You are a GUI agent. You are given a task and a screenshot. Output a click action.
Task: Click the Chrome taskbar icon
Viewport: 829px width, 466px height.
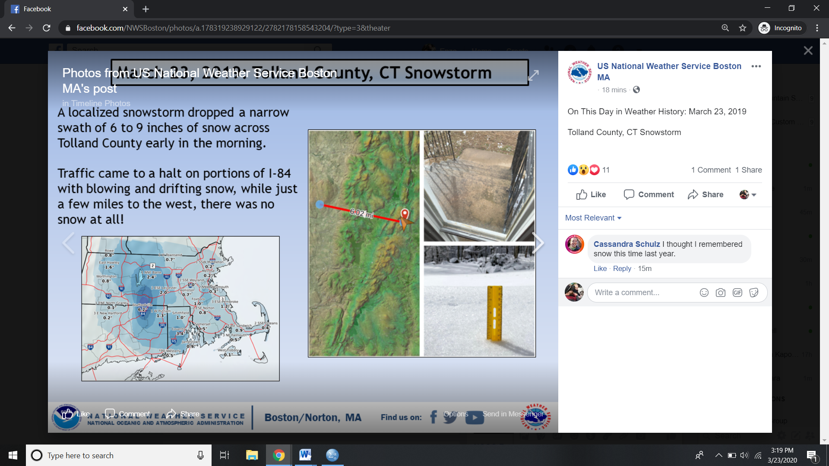coord(278,455)
